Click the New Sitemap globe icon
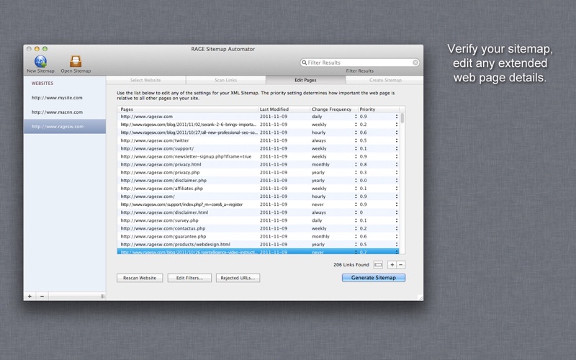Viewport: 576px width, 360px height. [x=40, y=61]
